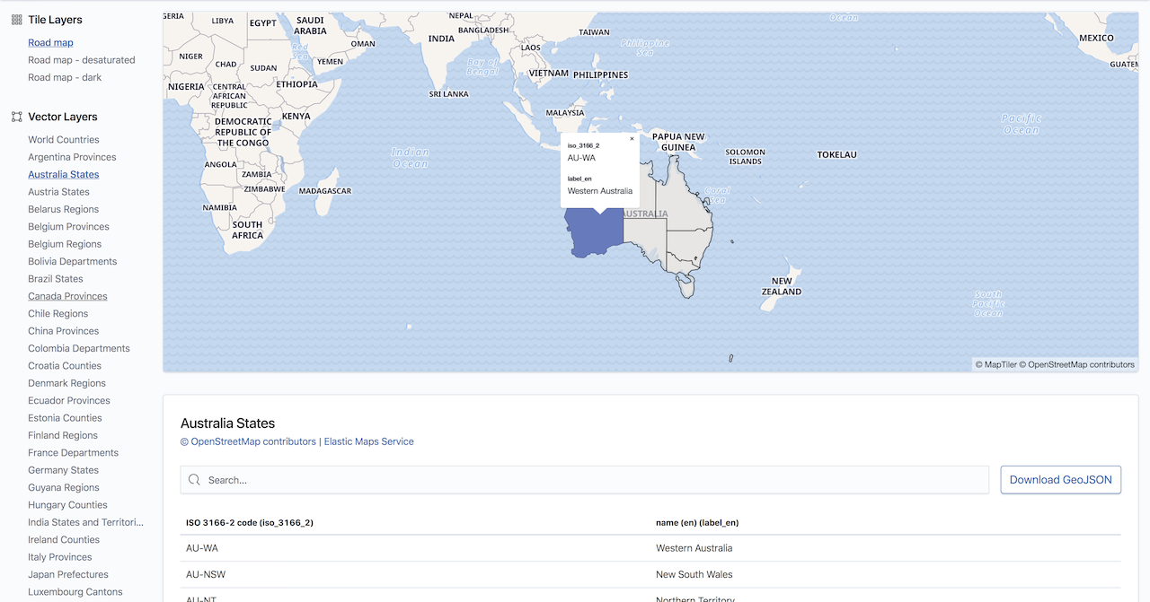Close the Western Australia map popup
This screenshot has width=1150, height=602.
pos(632,139)
